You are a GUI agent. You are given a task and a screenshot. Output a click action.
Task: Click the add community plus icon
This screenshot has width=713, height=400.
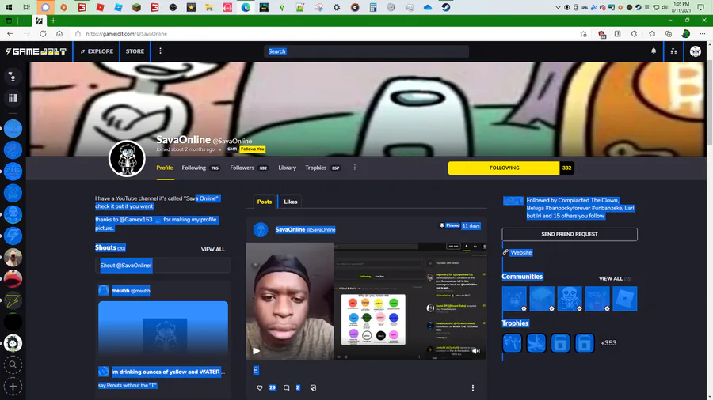point(13,387)
